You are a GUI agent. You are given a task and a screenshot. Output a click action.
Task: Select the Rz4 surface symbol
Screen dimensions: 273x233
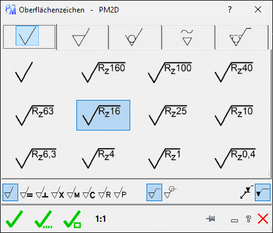click(x=98, y=158)
